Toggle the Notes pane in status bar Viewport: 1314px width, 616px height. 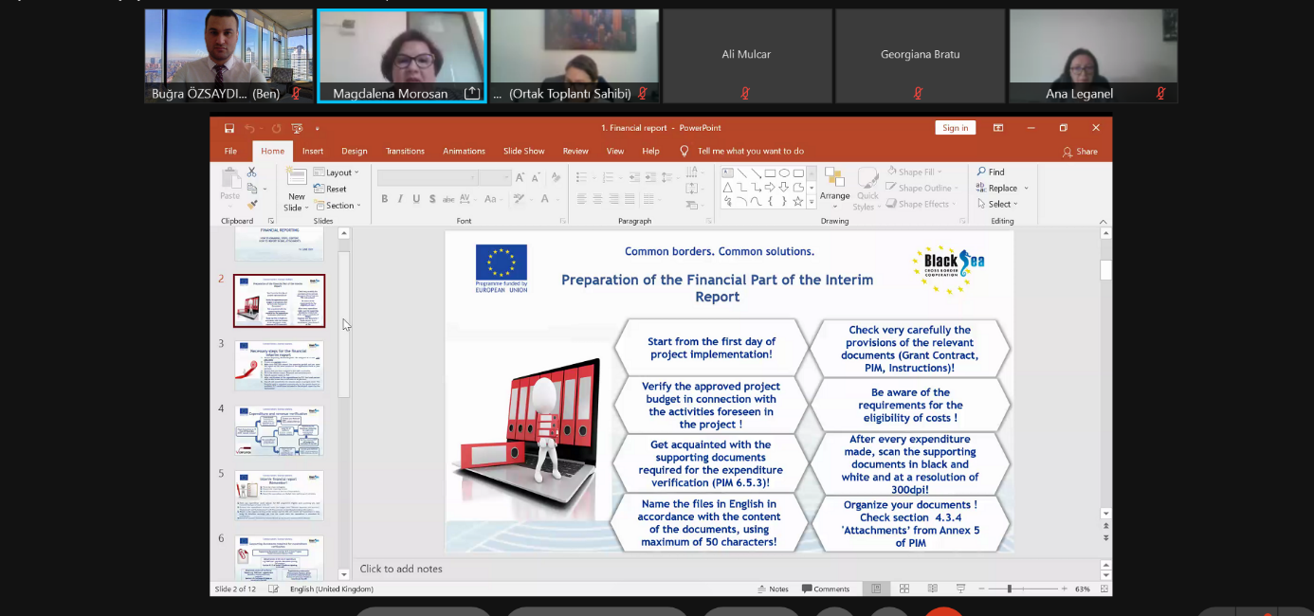pyautogui.click(x=773, y=589)
